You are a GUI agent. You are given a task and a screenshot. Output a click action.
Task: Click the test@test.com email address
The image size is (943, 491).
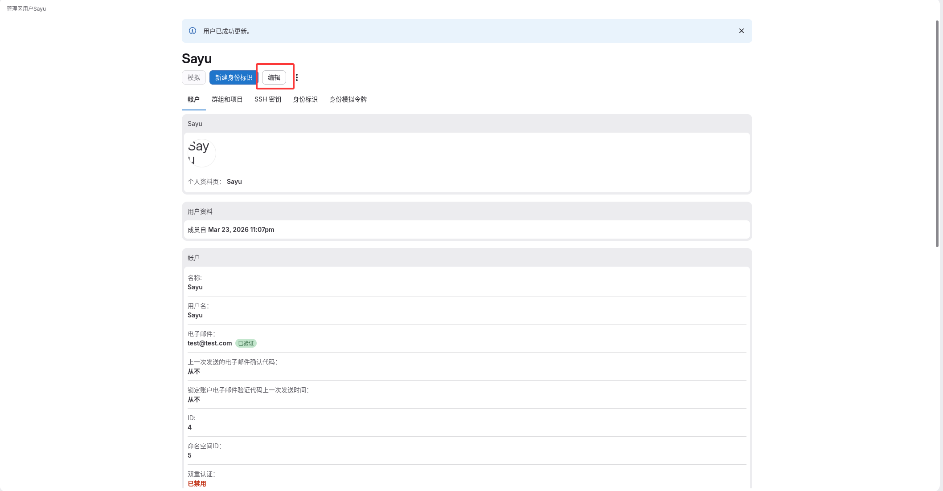(x=209, y=343)
